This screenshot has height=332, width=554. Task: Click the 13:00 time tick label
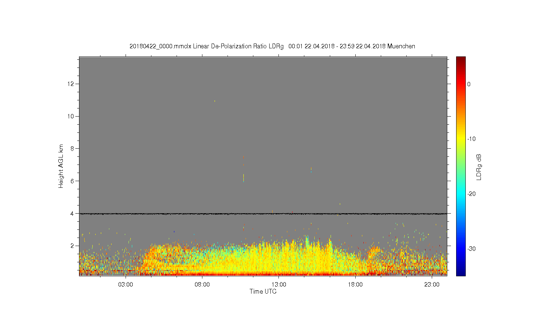[279, 285]
